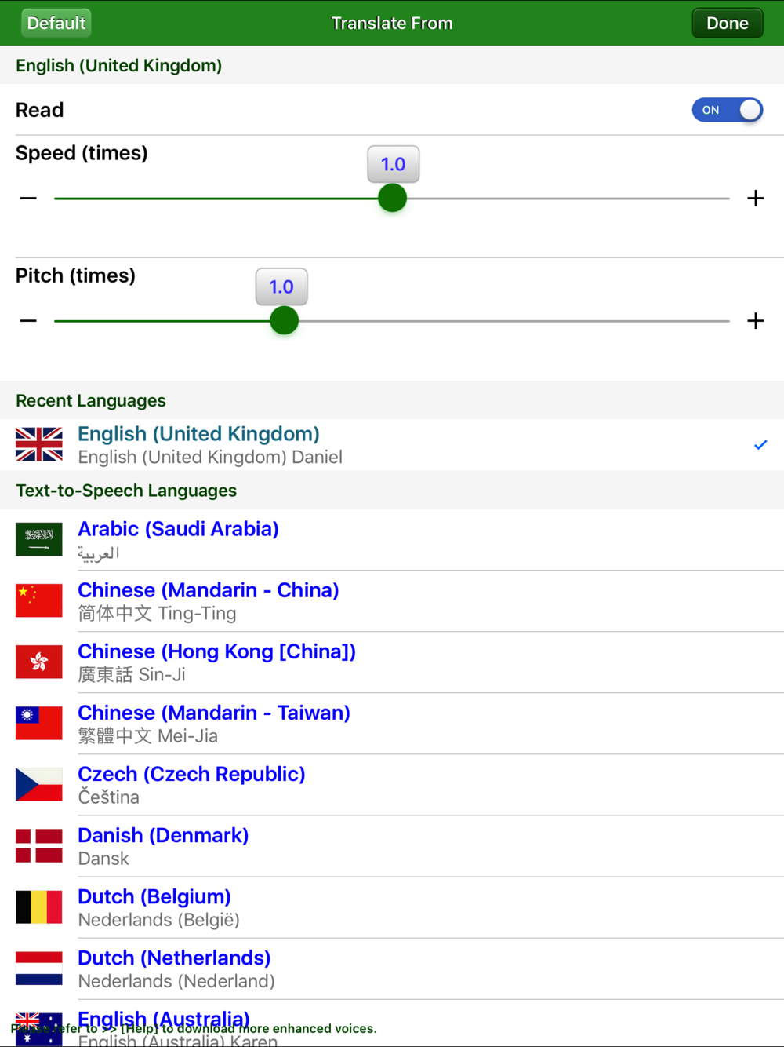Screen dimensions: 784x1047
Task: Decrease speed with the minus button
Action: point(28,198)
